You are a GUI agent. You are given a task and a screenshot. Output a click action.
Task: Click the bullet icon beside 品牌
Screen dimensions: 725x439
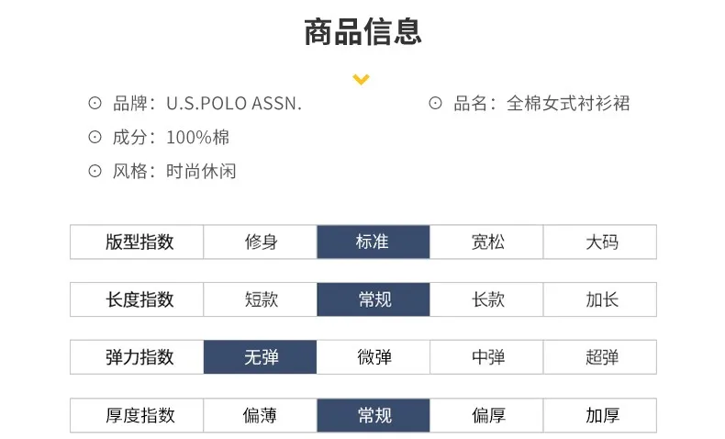95,104
